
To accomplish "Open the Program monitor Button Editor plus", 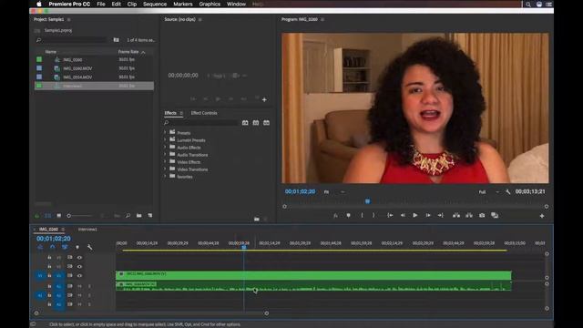I will click(542, 216).
